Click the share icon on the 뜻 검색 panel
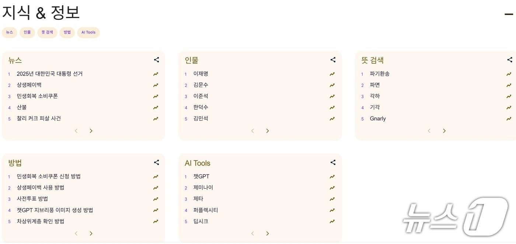 coord(509,59)
